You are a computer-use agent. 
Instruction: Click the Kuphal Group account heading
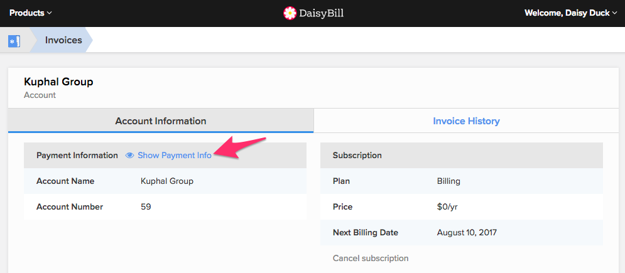tap(58, 82)
